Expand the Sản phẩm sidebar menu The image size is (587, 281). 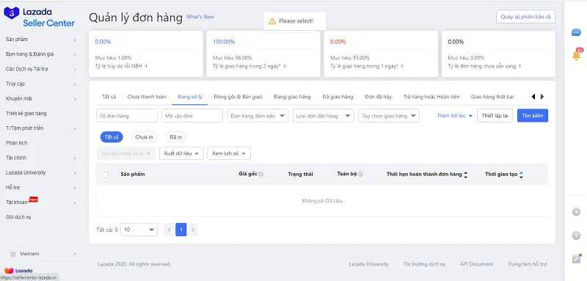41,40
